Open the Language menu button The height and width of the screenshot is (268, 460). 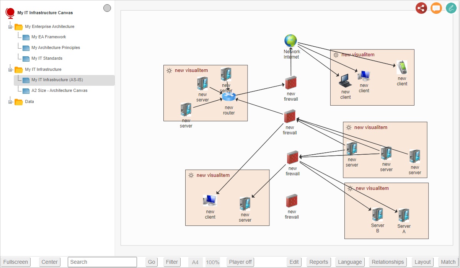350,262
